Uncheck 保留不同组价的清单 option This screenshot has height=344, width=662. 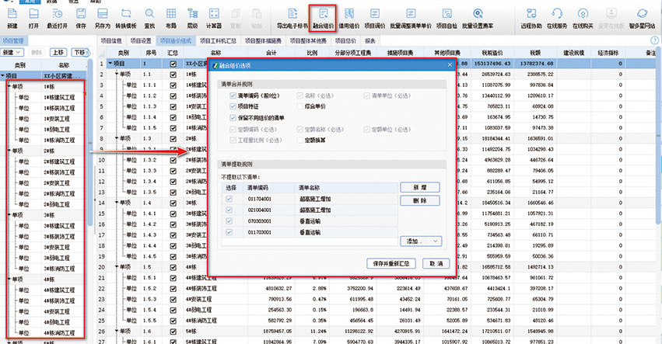(233, 118)
